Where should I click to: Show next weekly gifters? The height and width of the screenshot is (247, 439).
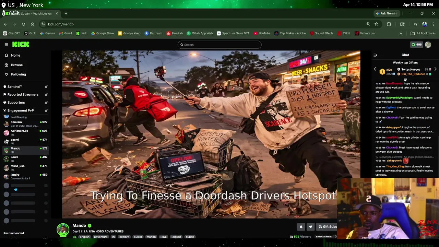pyautogui.click(x=436, y=69)
